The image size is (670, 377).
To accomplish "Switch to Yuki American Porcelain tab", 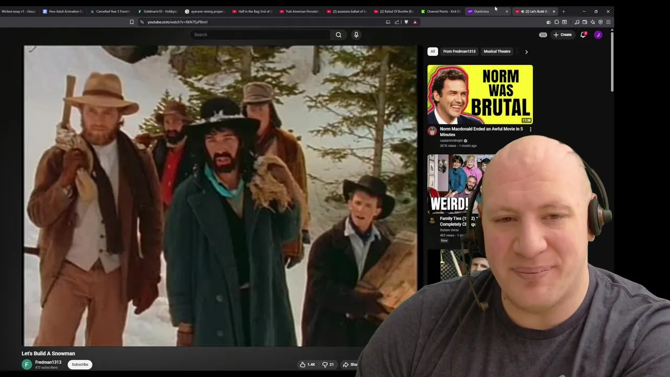I will 299,11.
